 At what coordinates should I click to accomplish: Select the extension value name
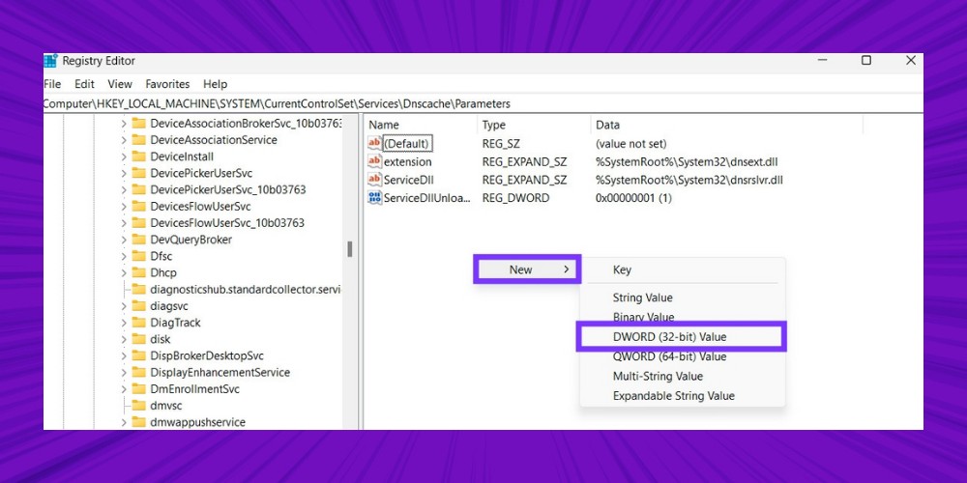pos(408,162)
